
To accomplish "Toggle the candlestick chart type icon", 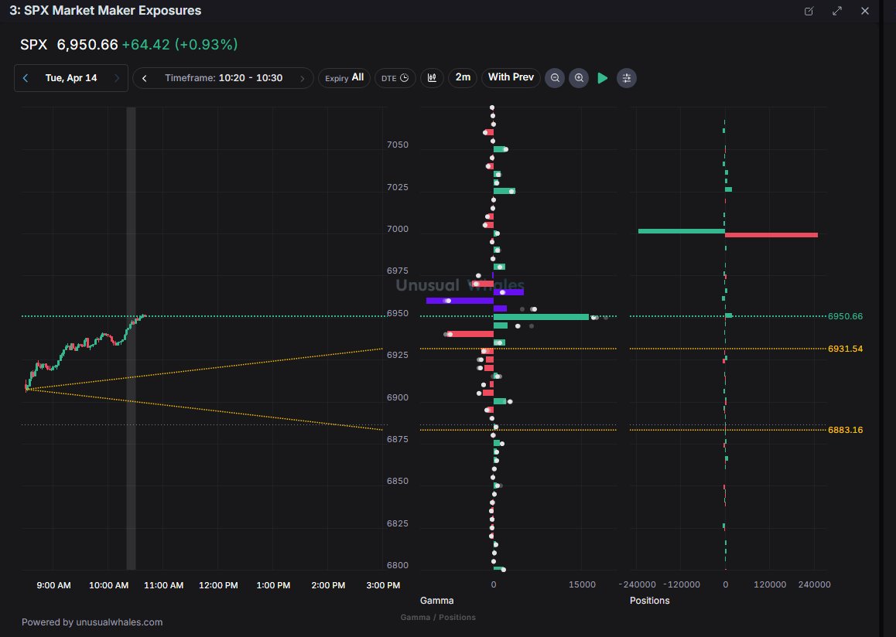I will 432,77.
